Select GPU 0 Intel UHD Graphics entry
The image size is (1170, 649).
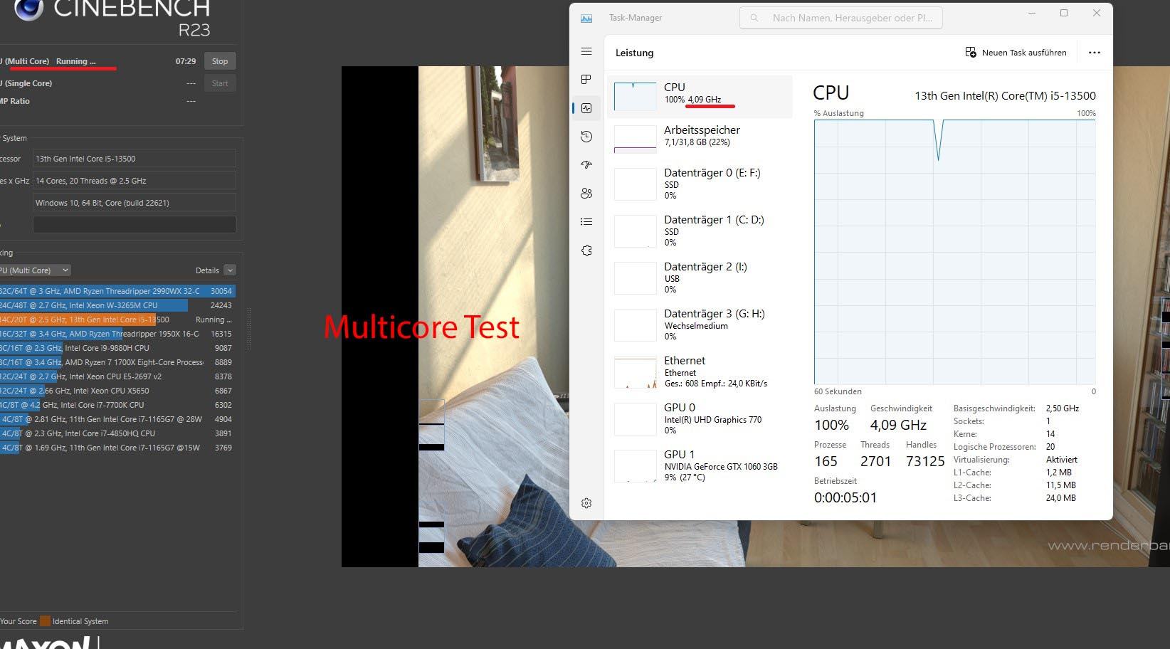(x=700, y=418)
